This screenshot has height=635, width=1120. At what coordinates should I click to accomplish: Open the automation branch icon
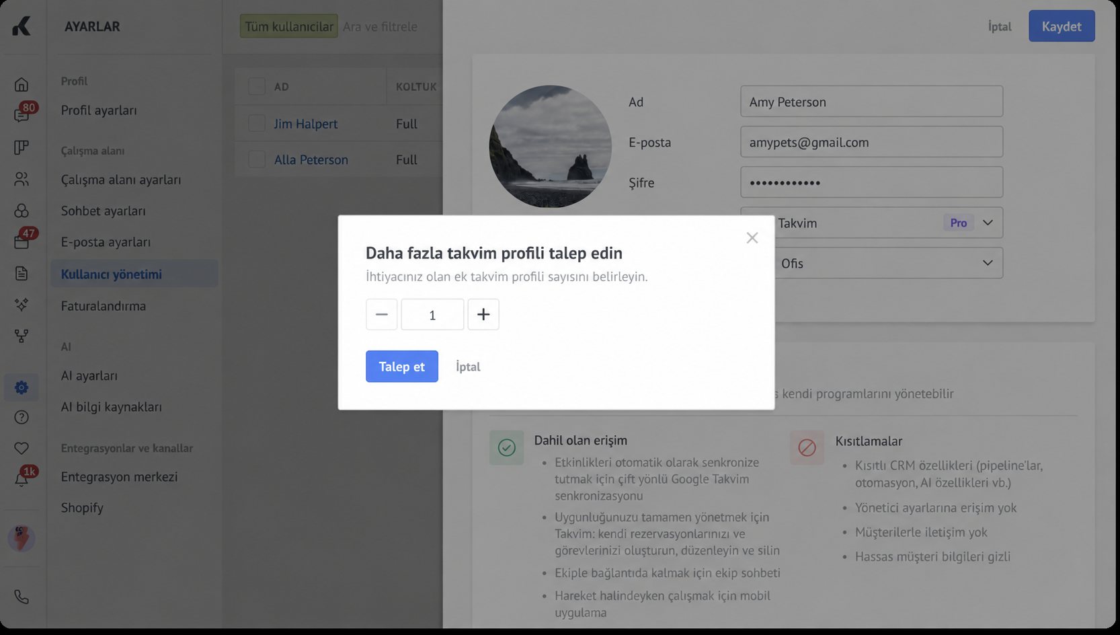pos(22,336)
